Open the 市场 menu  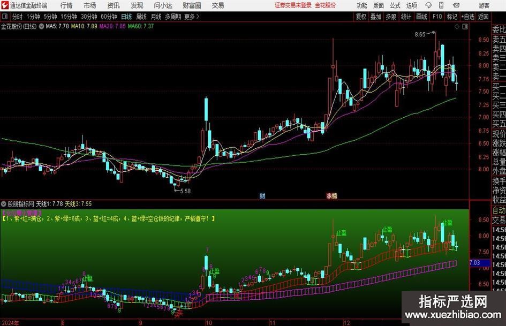(x=90, y=5)
